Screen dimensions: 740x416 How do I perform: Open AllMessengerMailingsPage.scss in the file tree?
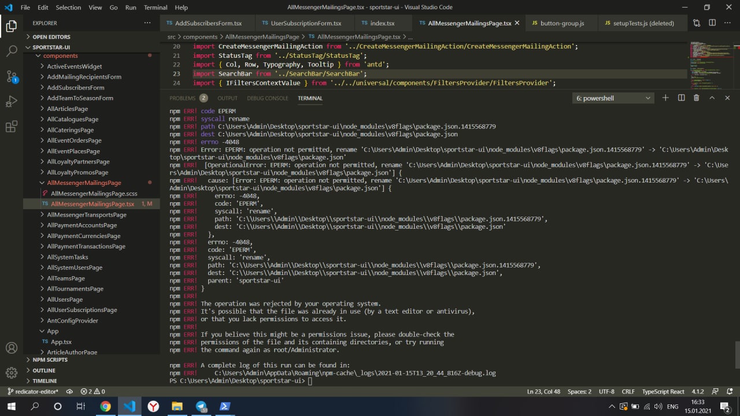[91, 194]
